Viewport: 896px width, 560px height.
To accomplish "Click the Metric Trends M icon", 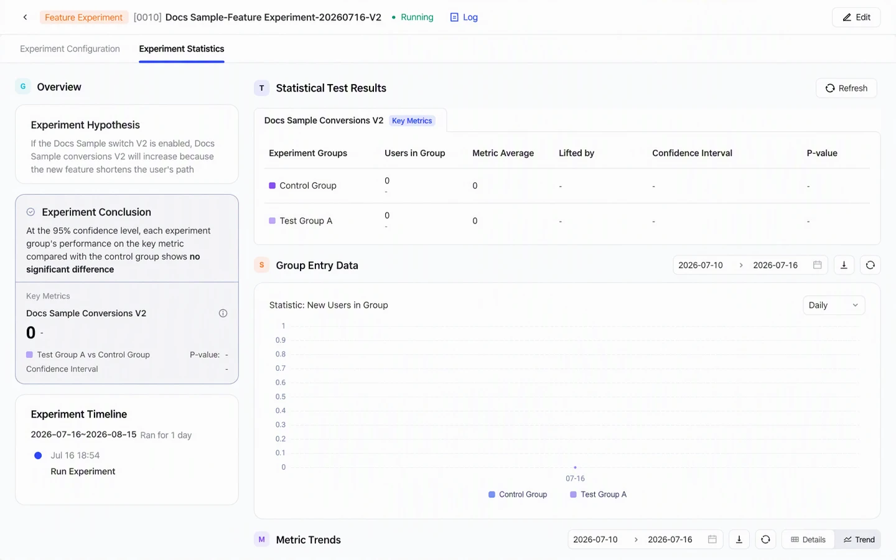I will (262, 539).
